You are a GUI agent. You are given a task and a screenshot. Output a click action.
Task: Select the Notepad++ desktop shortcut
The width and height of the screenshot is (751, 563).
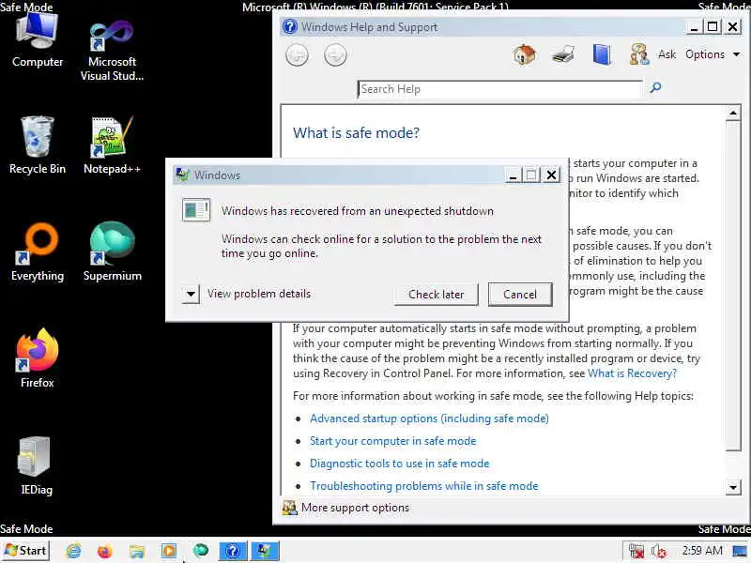point(112,145)
